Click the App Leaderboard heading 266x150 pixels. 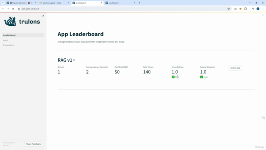[x=80, y=34]
